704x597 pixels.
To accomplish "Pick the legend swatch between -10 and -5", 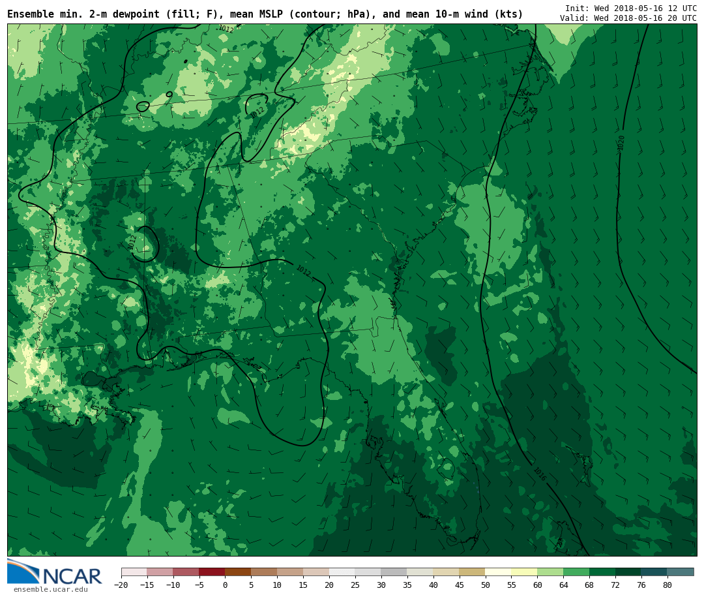I will [186, 572].
